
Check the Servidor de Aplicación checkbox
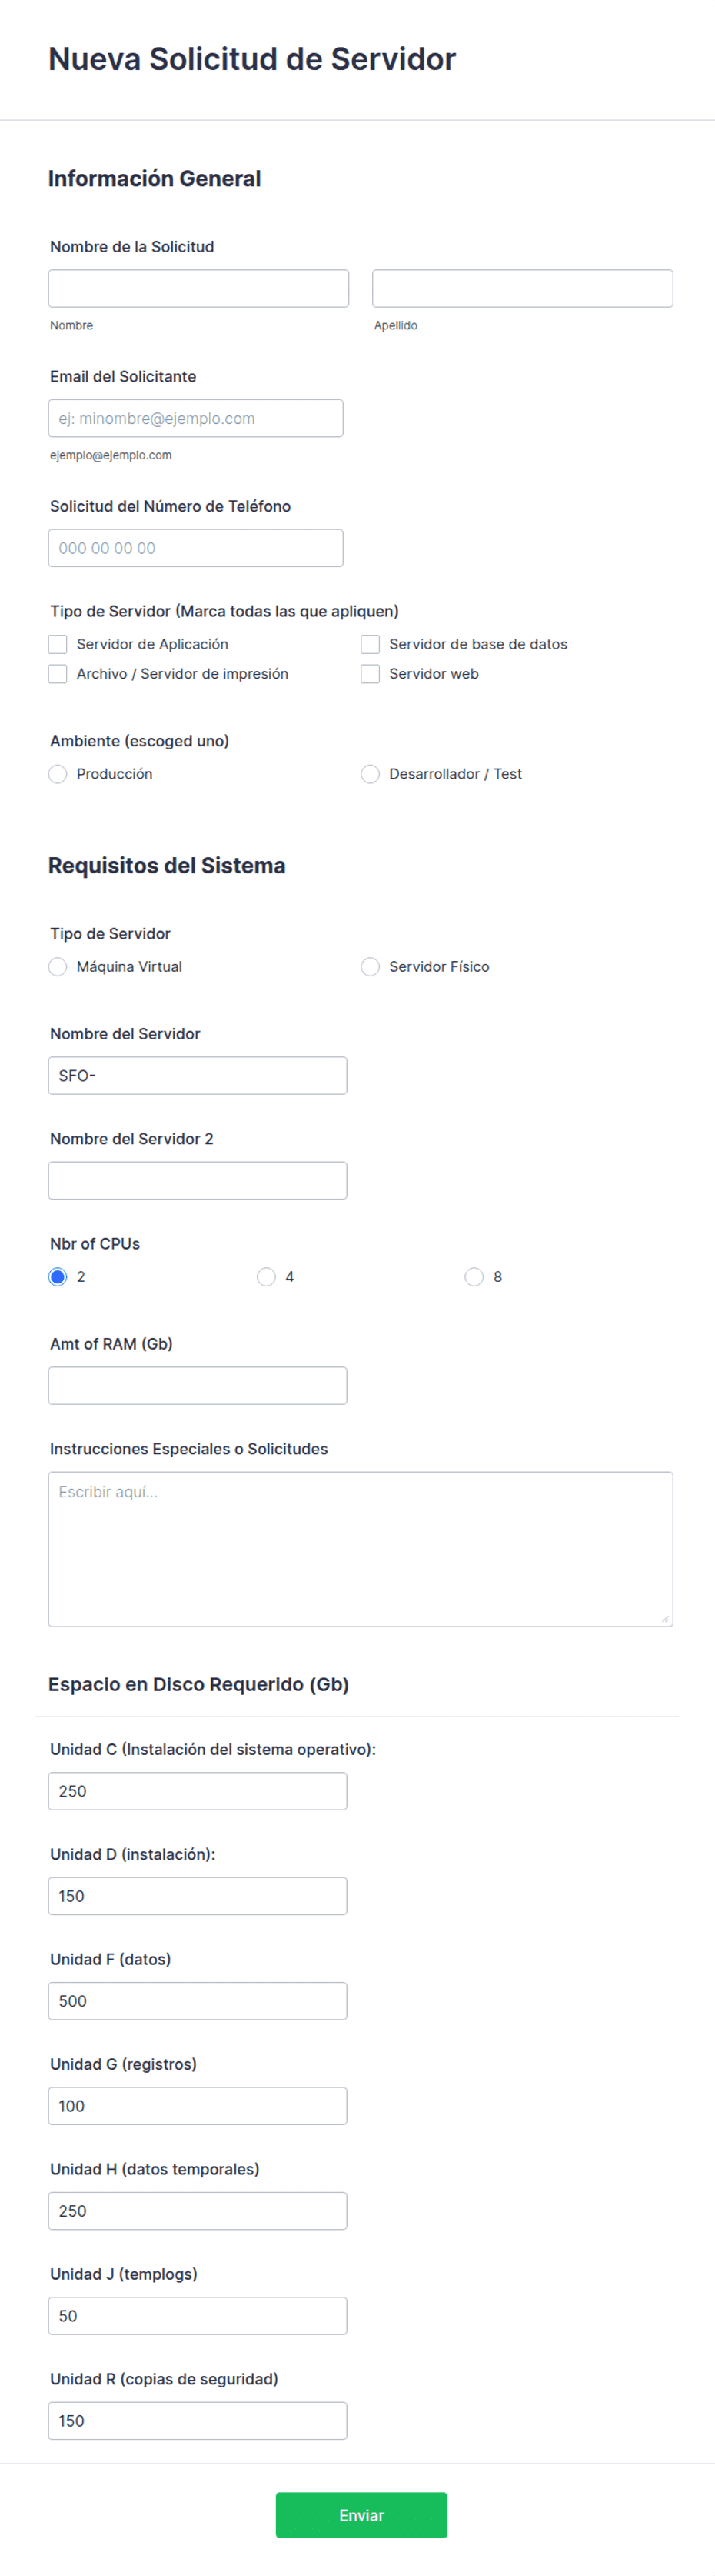point(58,644)
